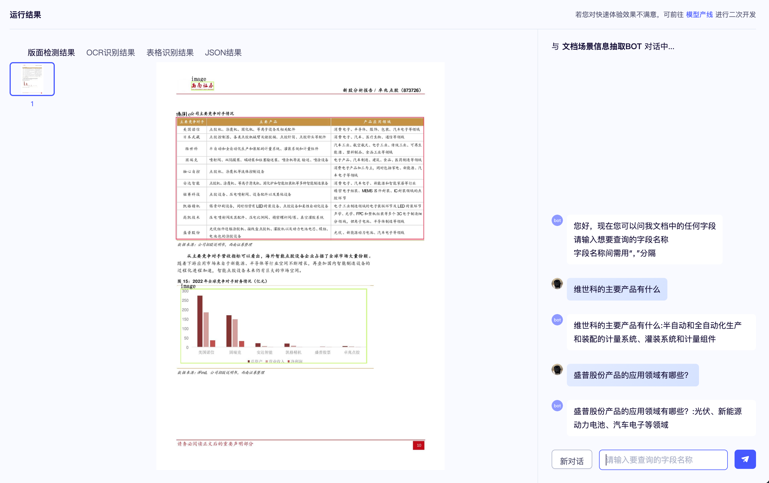Click the bot avatar beside 维世科 answer
769x483 pixels.
click(557, 320)
